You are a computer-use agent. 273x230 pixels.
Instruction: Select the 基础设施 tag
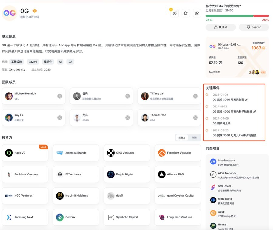[17, 62]
